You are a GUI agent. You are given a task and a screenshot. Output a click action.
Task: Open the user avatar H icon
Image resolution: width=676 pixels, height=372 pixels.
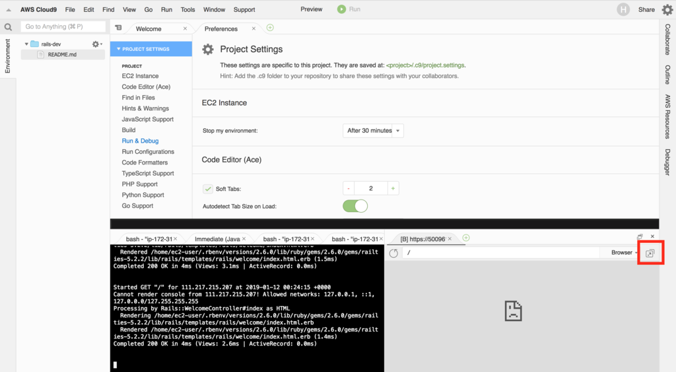coord(623,9)
